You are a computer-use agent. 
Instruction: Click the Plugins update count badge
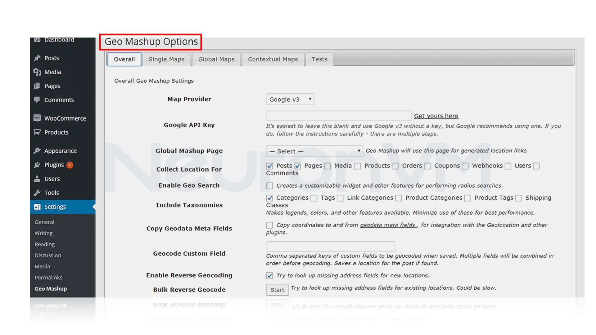(70, 165)
